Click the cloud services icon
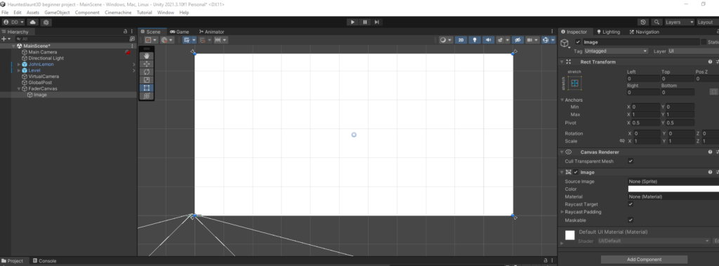Viewport: 719px width, 266px height. pos(33,22)
